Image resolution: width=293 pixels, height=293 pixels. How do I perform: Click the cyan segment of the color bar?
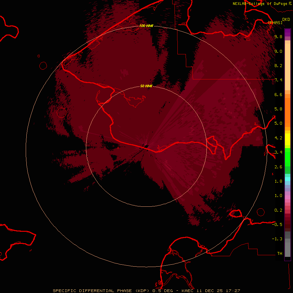click(x=287, y=179)
